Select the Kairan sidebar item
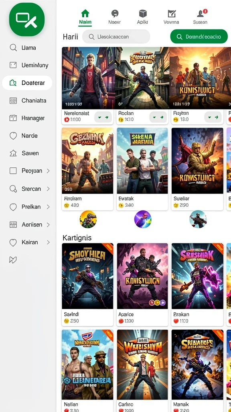231x412 pixels. pyautogui.click(x=27, y=242)
